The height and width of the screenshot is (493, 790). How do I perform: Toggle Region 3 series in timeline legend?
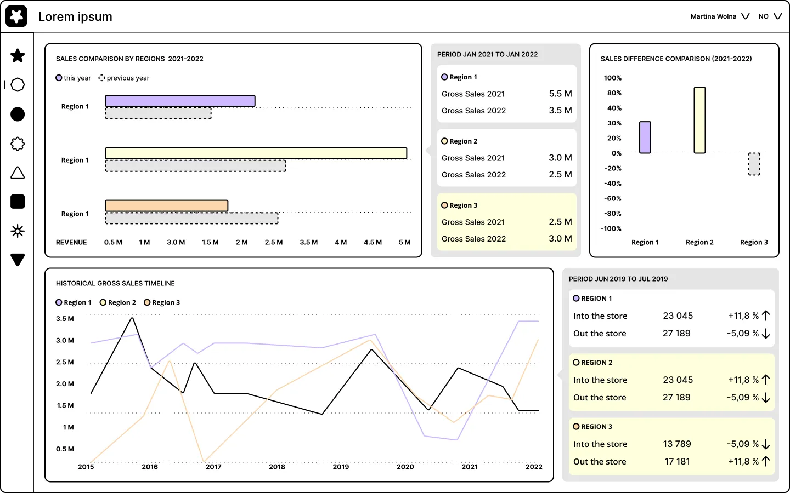coord(162,302)
